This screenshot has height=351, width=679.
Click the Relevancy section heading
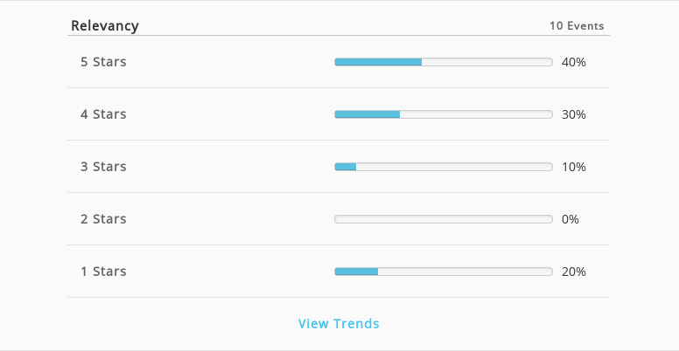click(x=105, y=26)
